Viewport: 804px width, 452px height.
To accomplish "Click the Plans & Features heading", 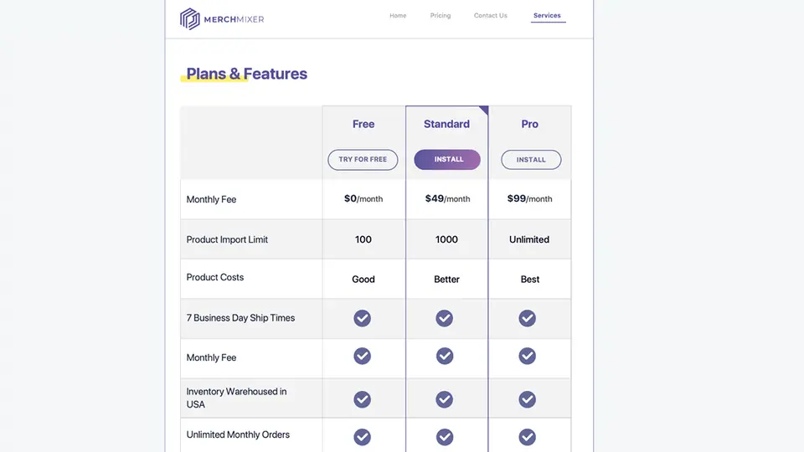I will (246, 74).
